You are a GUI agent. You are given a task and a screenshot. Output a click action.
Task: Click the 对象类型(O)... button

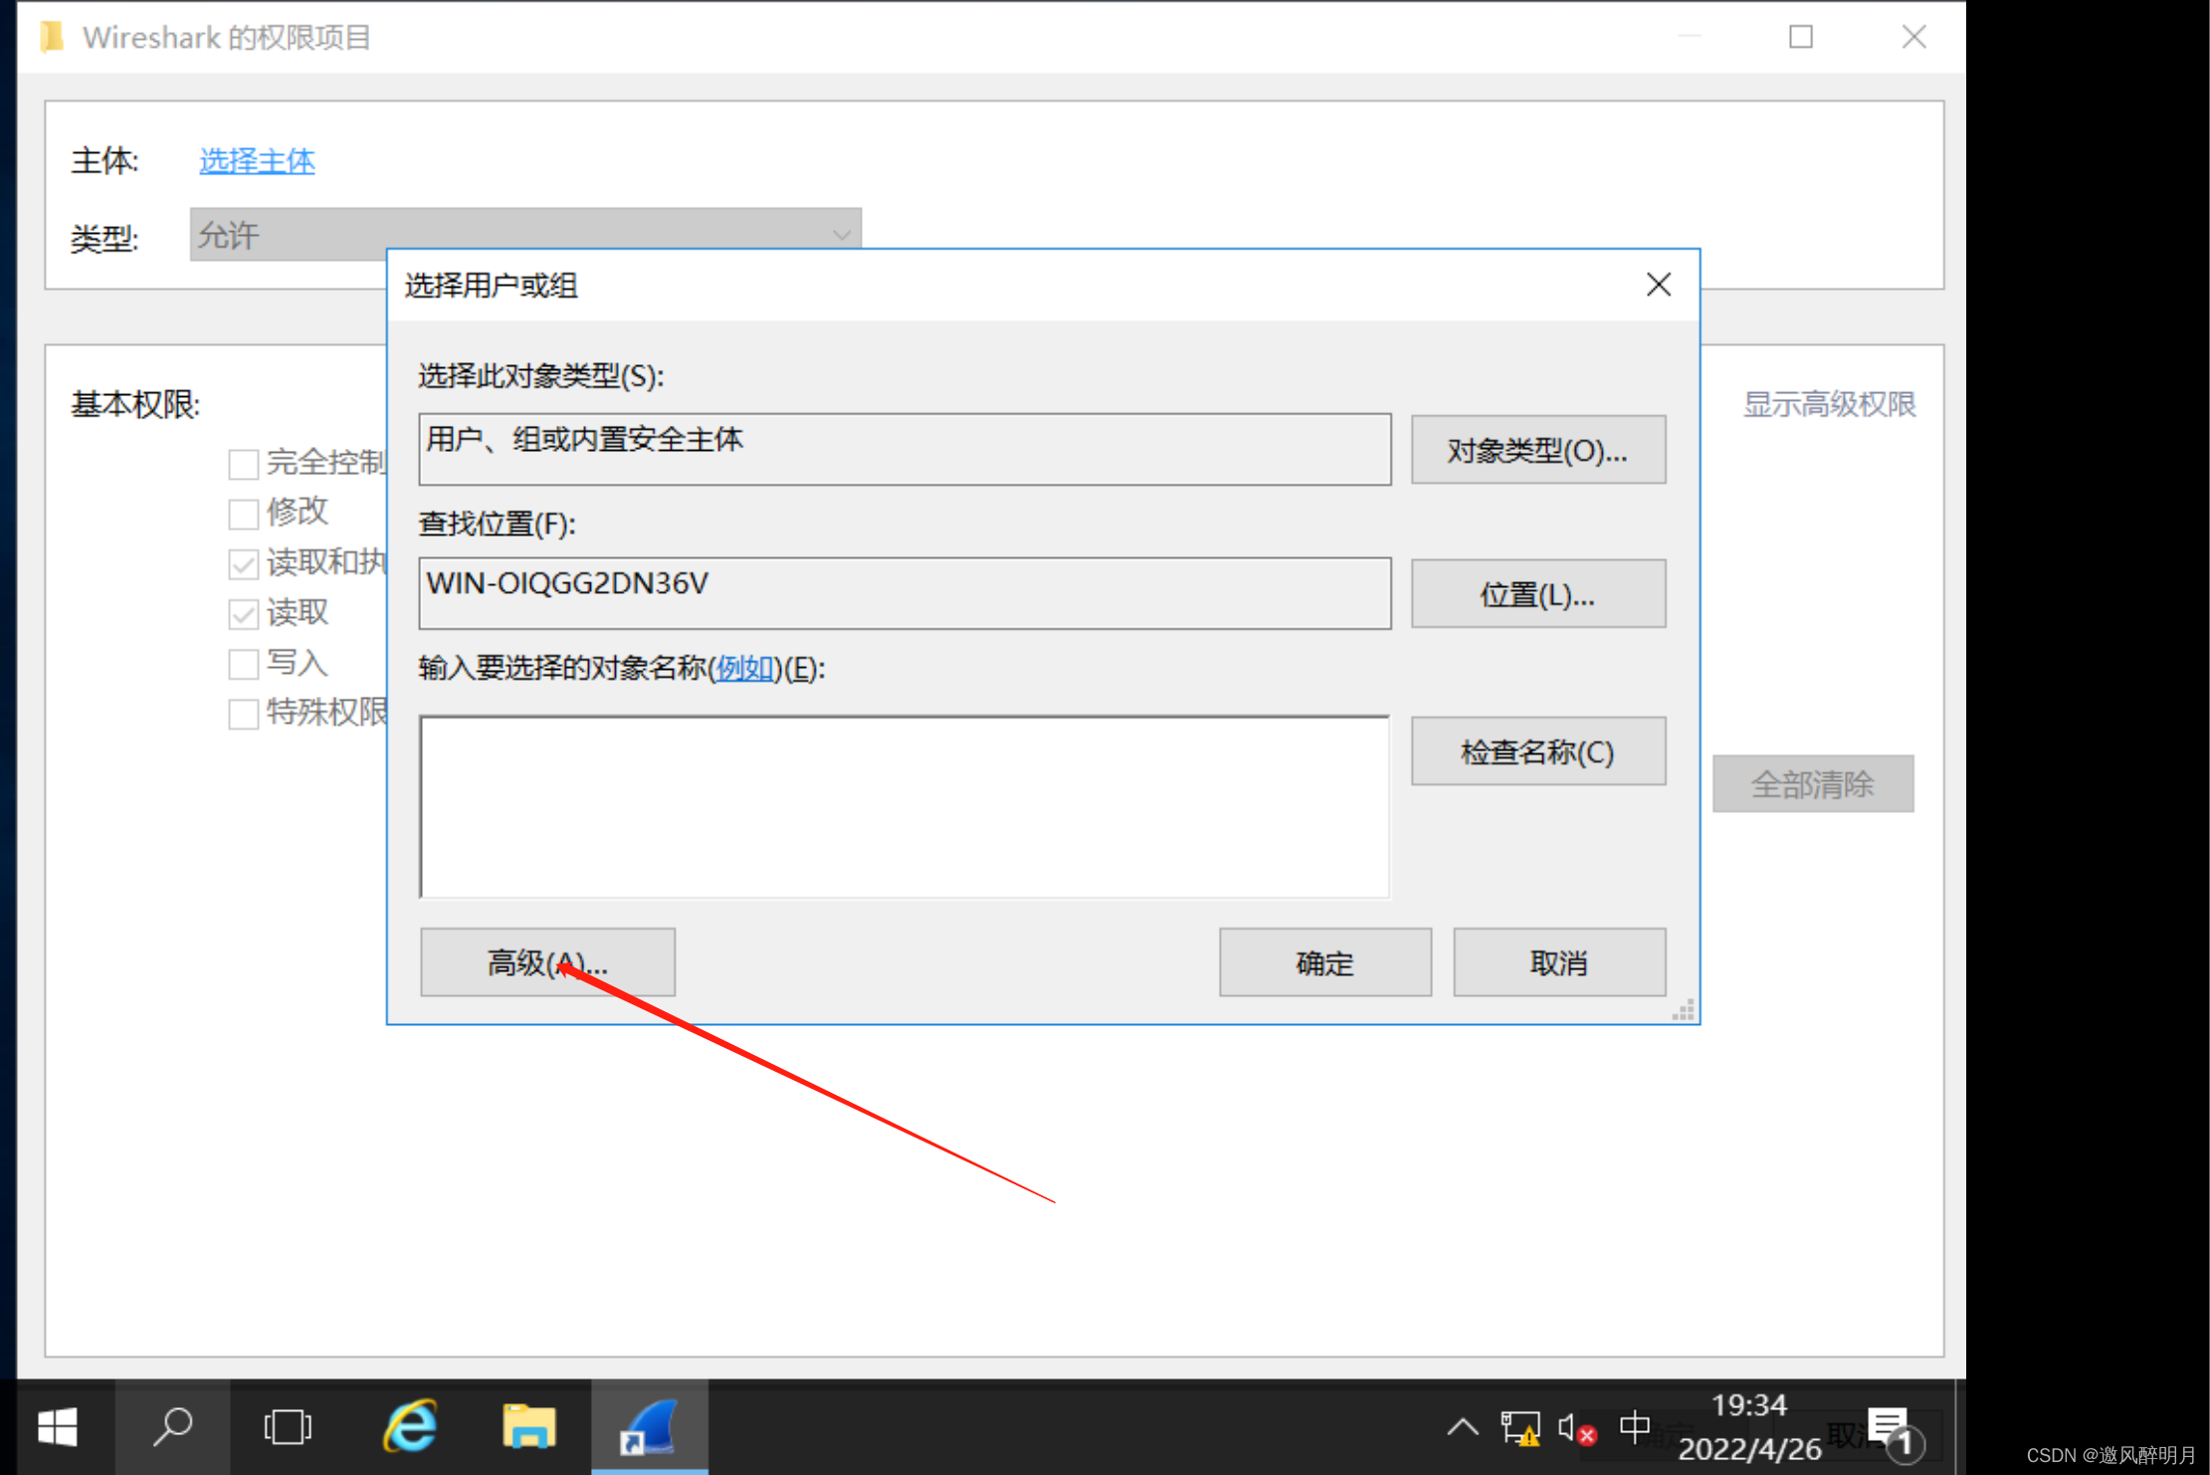[1537, 451]
